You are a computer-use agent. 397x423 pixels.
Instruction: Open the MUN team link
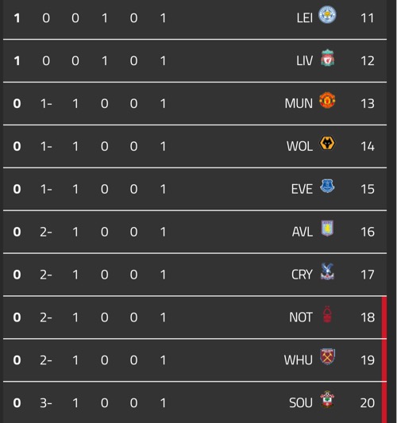299,104
